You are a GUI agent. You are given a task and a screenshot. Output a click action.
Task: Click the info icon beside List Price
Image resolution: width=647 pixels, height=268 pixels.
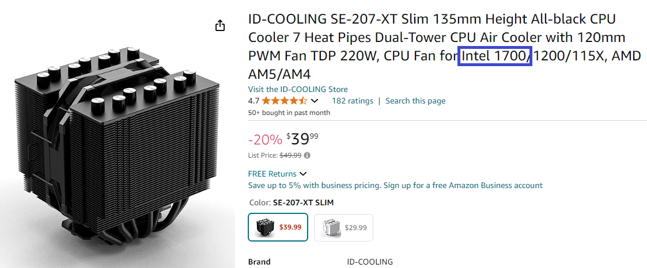coord(307,155)
